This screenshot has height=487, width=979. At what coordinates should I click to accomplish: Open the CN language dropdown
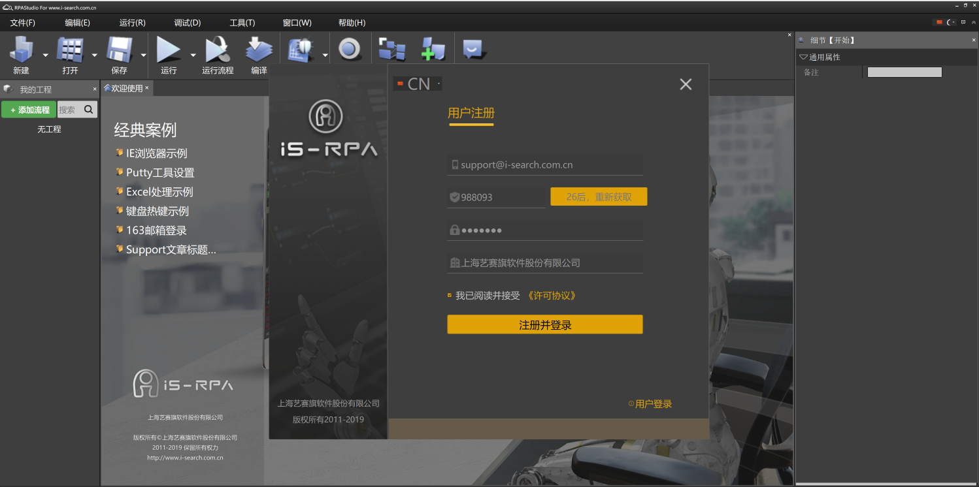coord(417,84)
